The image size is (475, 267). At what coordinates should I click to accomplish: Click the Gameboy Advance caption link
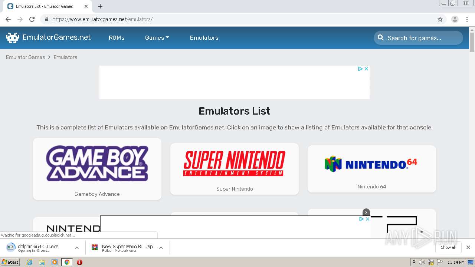pos(97,194)
